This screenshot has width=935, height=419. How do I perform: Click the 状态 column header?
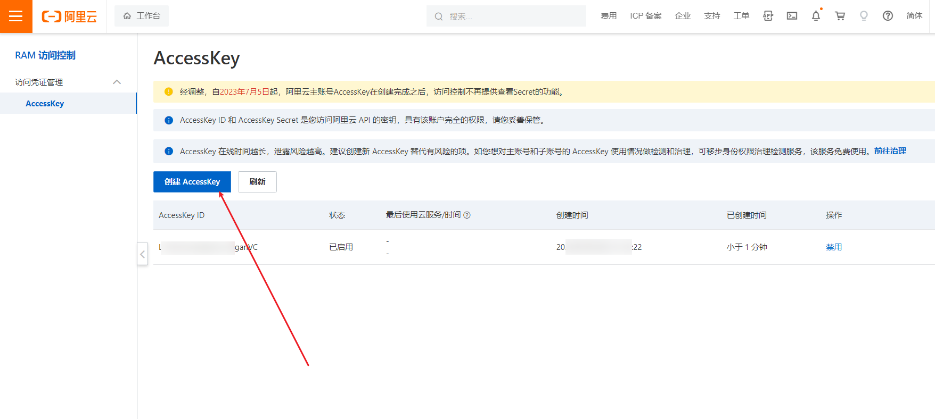[x=337, y=215]
